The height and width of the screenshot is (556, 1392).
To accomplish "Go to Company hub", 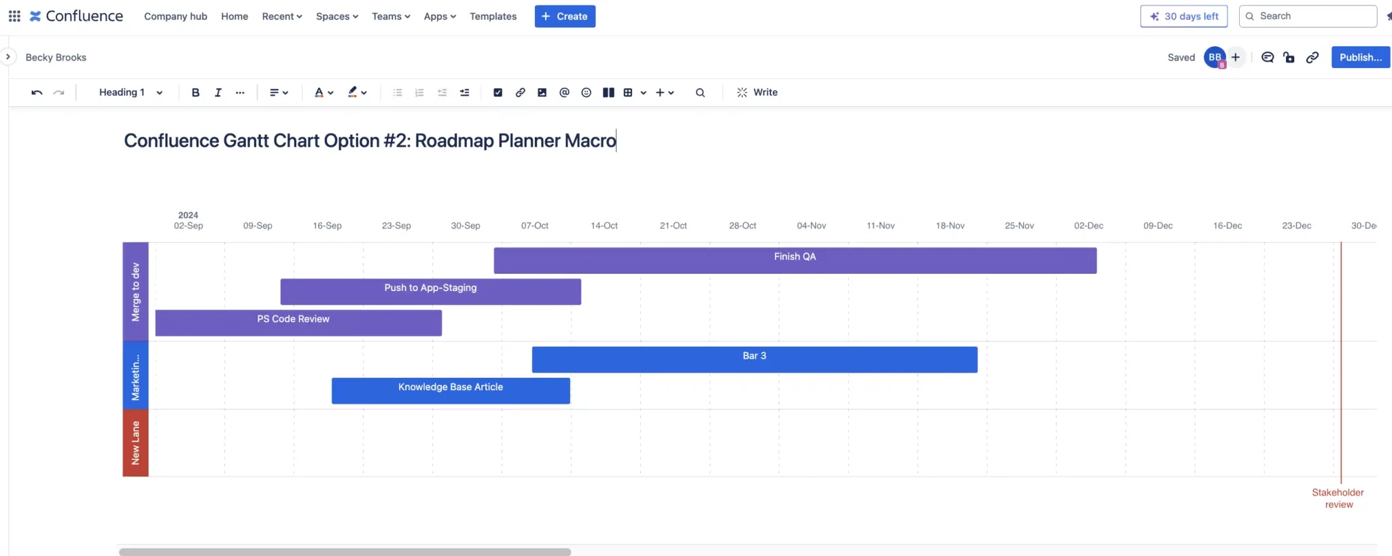I will pos(175,16).
